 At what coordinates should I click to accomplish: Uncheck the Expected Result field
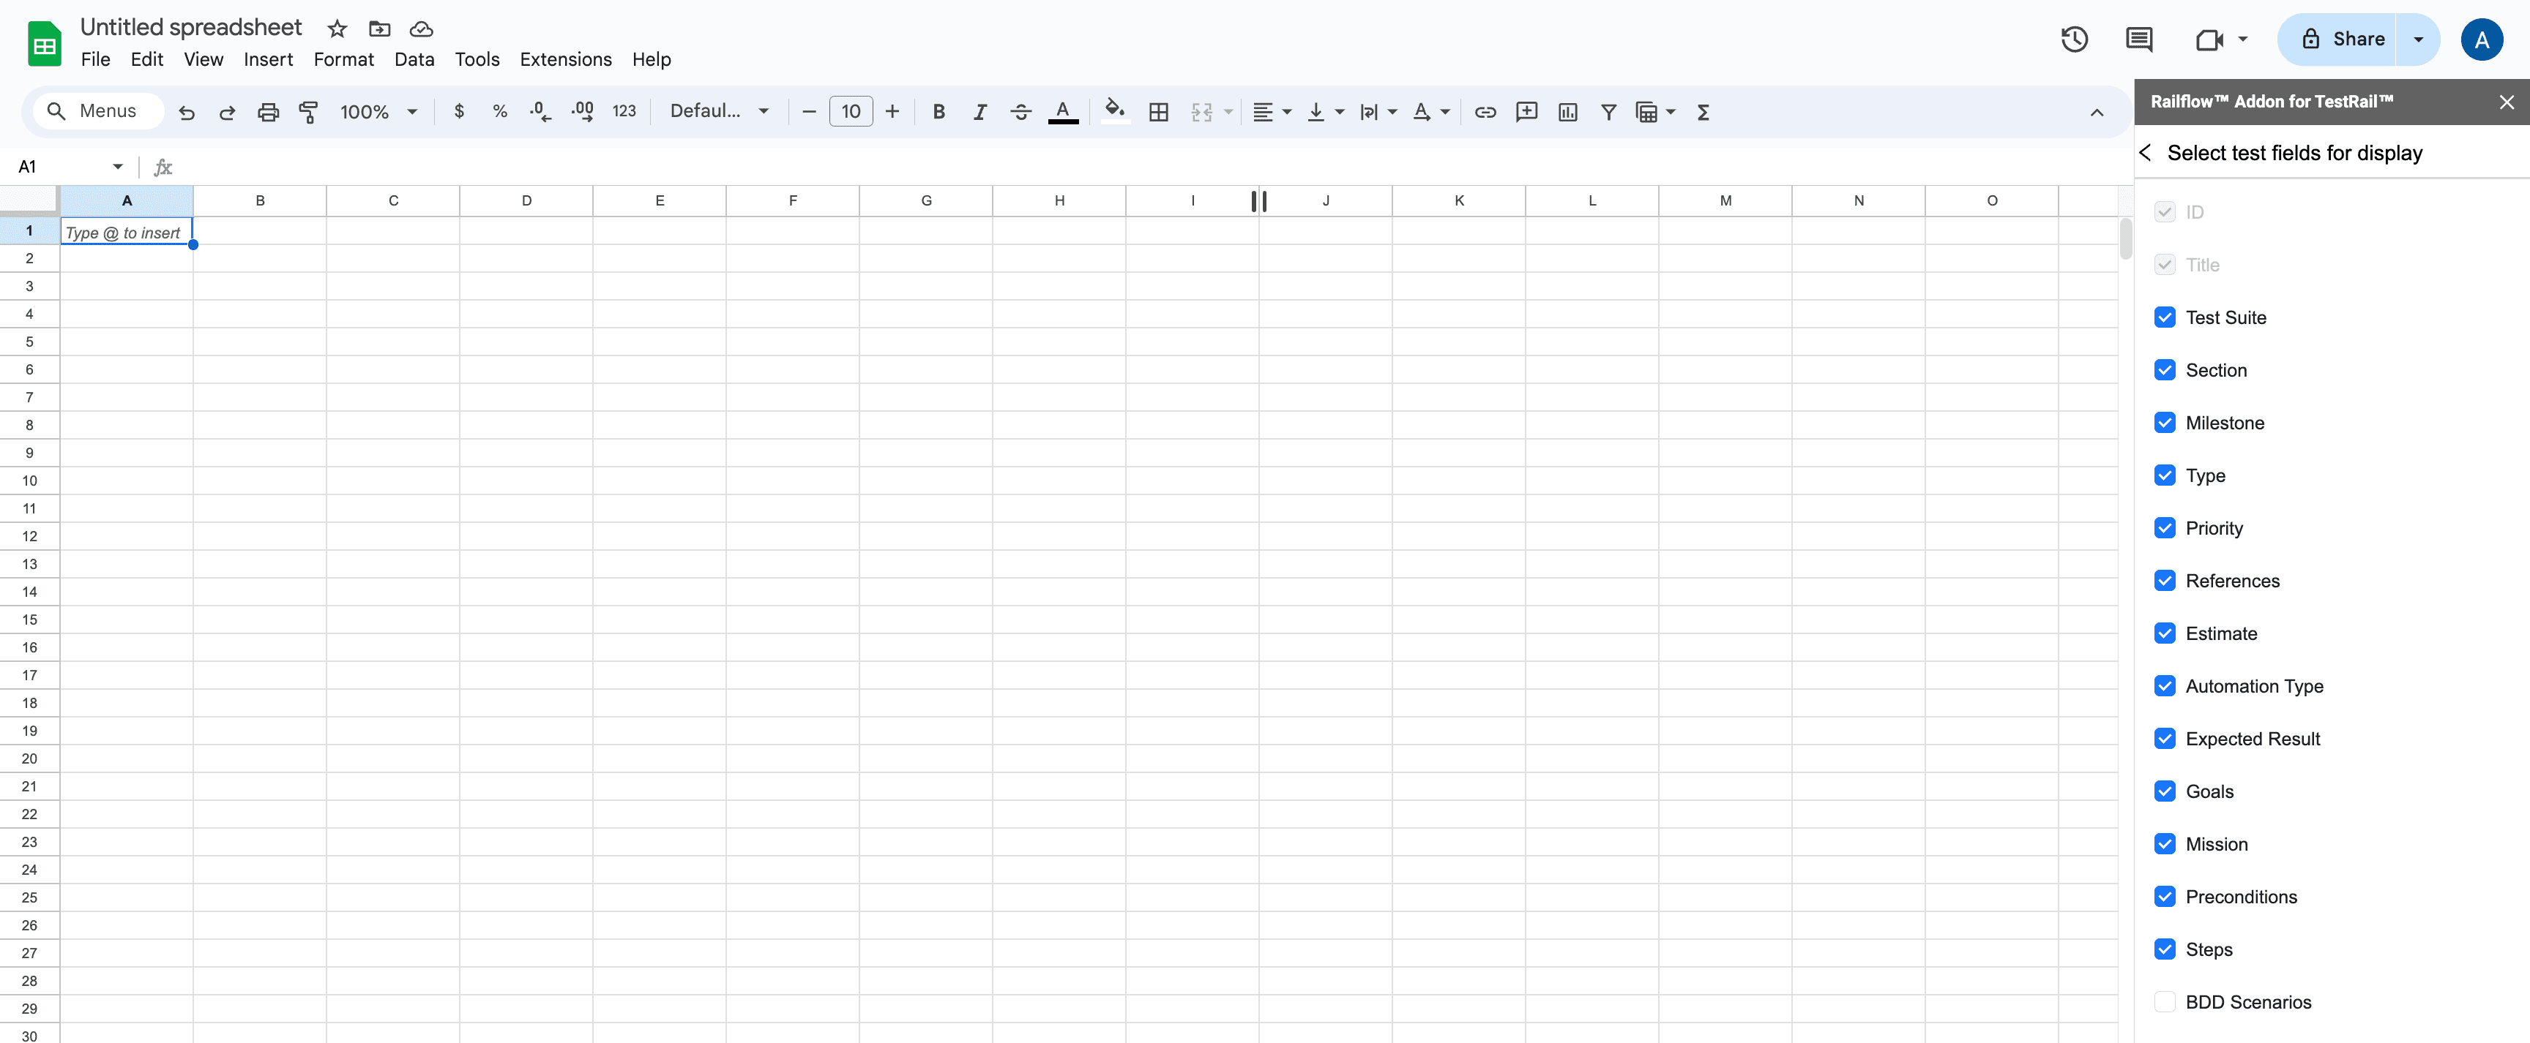click(x=2165, y=739)
